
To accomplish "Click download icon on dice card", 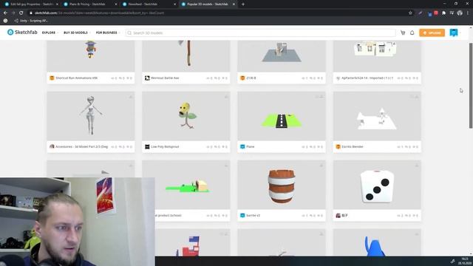I will coord(417,166).
